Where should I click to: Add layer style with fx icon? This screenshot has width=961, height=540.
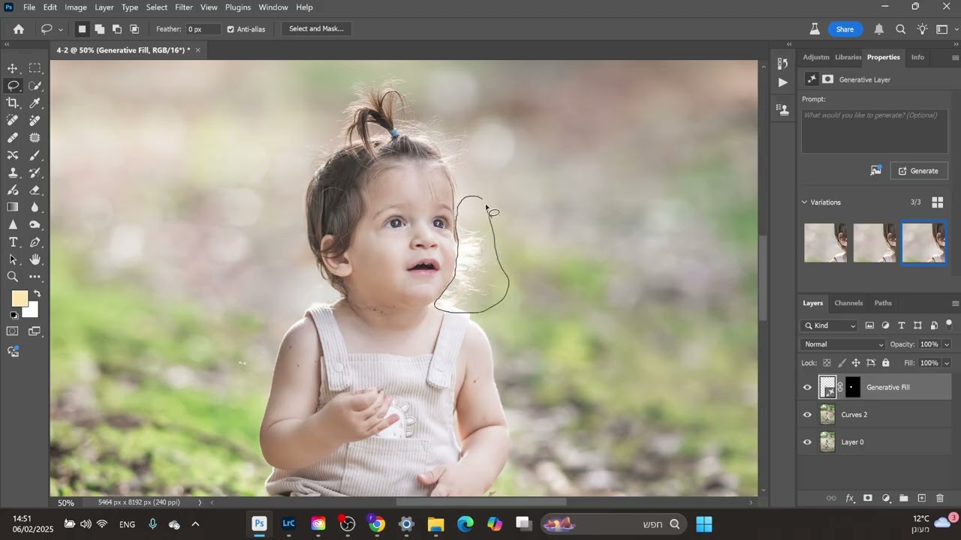[x=850, y=498]
